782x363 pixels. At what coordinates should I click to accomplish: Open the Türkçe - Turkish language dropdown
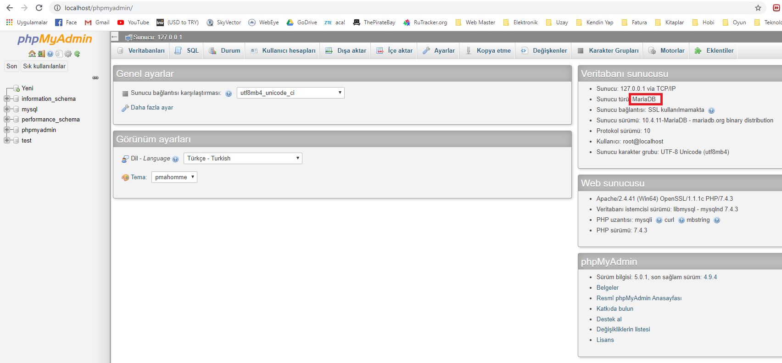pyautogui.click(x=243, y=158)
